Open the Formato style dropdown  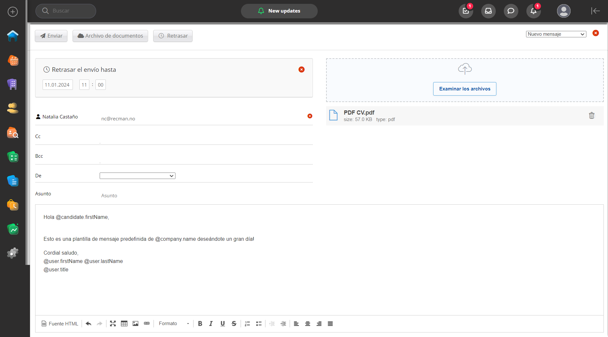[174, 323]
